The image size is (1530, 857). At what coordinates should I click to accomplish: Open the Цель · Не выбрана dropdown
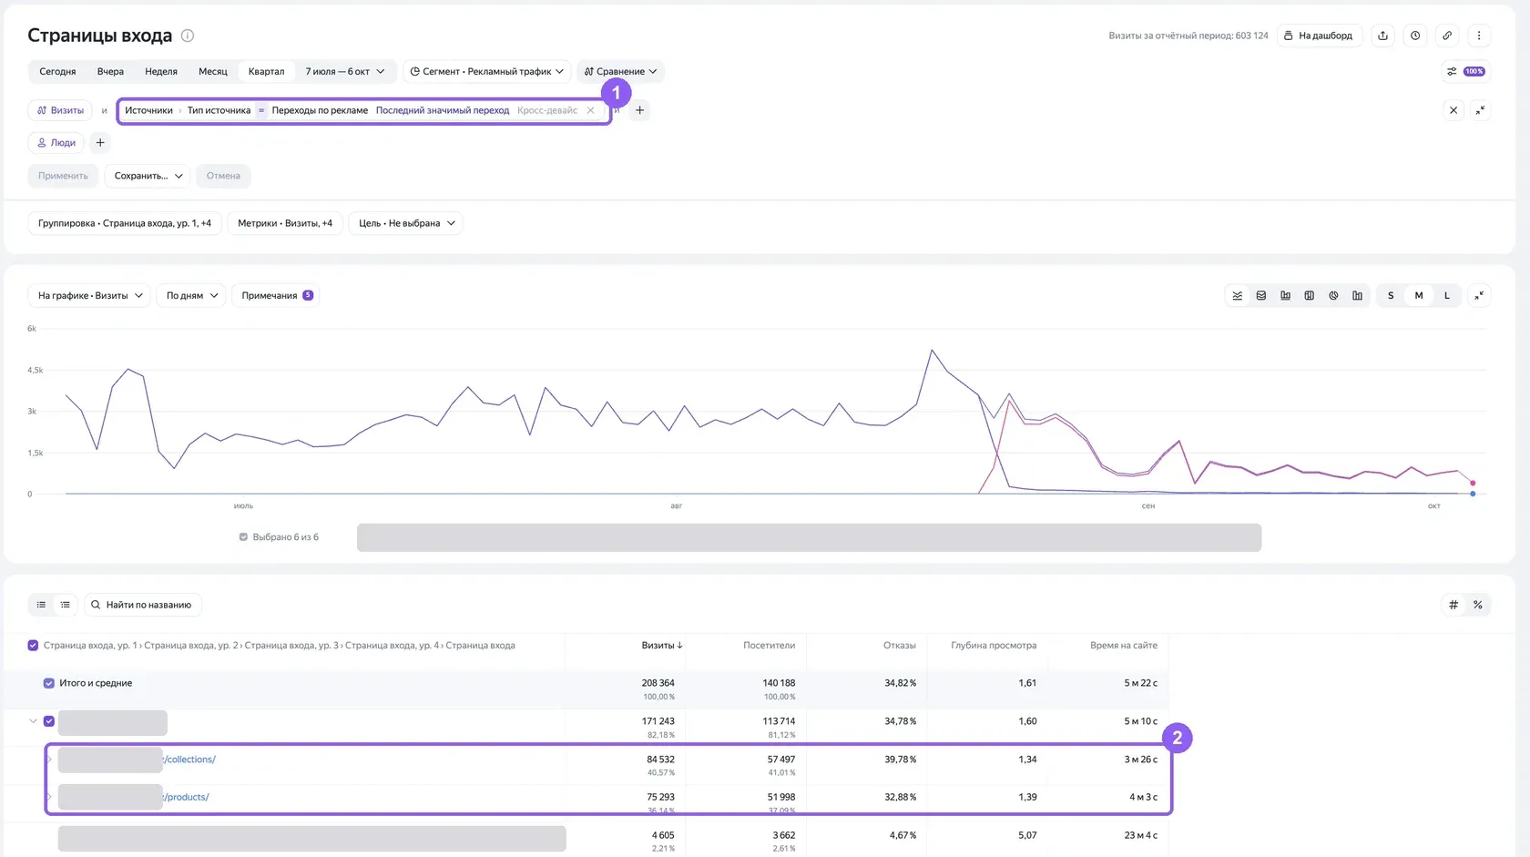[x=406, y=223]
